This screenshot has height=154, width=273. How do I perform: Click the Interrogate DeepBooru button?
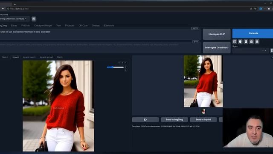[217, 47]
